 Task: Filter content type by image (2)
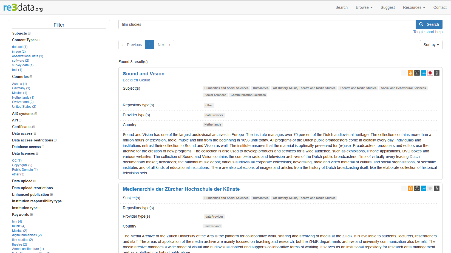tap(19, 52)
